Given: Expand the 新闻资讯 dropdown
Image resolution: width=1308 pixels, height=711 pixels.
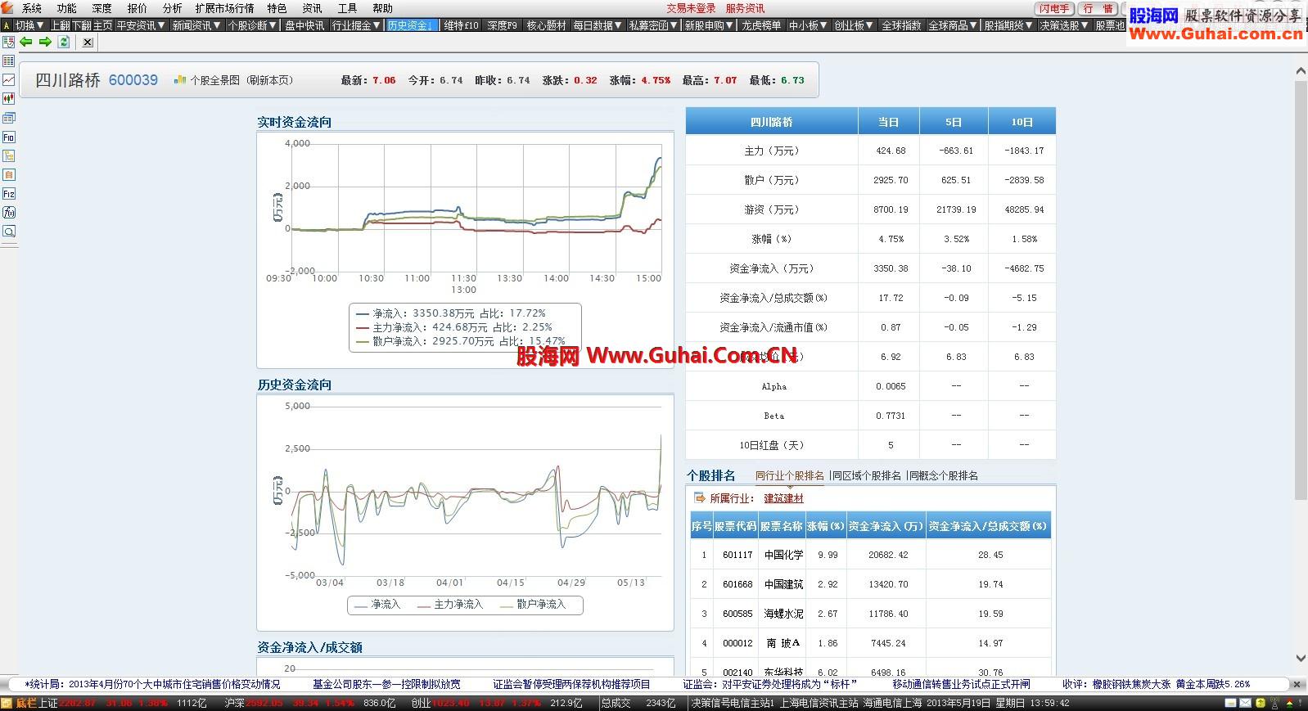Looking at the screenshot, I should pos(196,25).
